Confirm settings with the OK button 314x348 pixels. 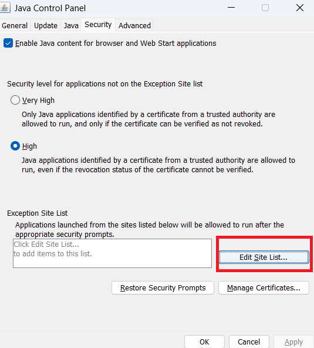[204, 342]
